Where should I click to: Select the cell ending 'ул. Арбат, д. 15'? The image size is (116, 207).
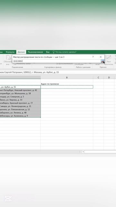point(20,87)
